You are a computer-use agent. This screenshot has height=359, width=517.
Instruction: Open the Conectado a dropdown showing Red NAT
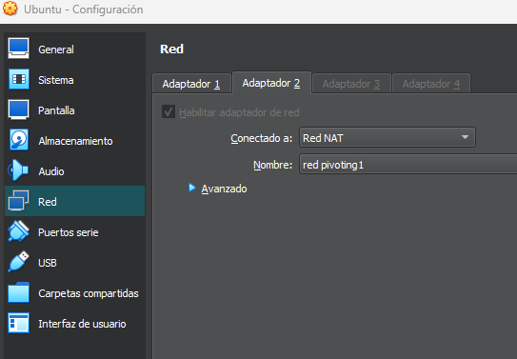388,137
